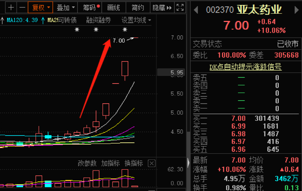Click 买二 price 6.99

(238, 126)
